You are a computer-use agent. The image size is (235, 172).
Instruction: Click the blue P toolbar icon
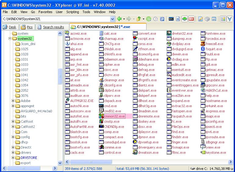[x=162, y=19]
